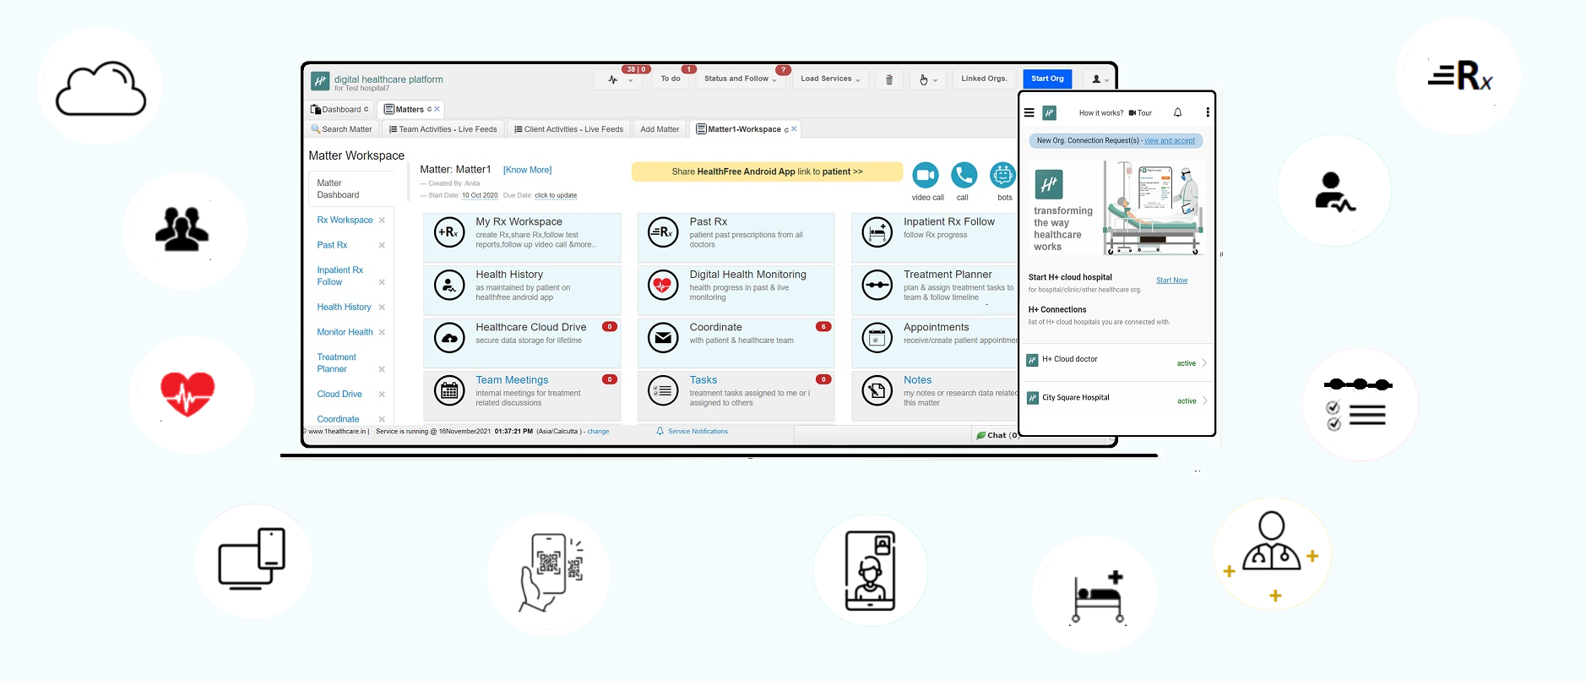Click the H+ logo beside platform title
The width and height of the screenshot is (1586, 681).
(320, 81)
